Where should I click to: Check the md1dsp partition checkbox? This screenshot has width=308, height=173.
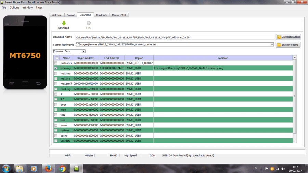[56, 78]
